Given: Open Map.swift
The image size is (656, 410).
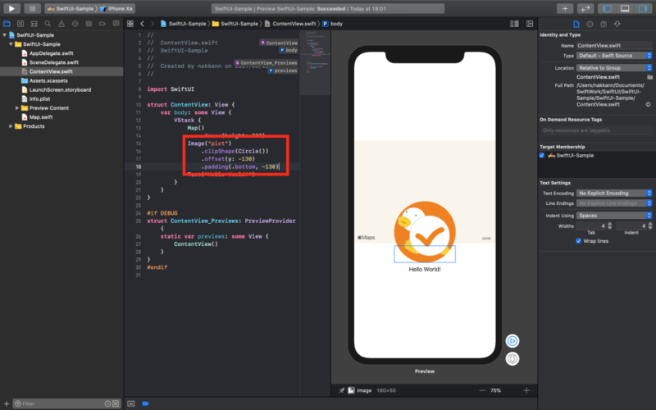Looking at the screenshot, I should pyautogui.click(x=40, y=117).
